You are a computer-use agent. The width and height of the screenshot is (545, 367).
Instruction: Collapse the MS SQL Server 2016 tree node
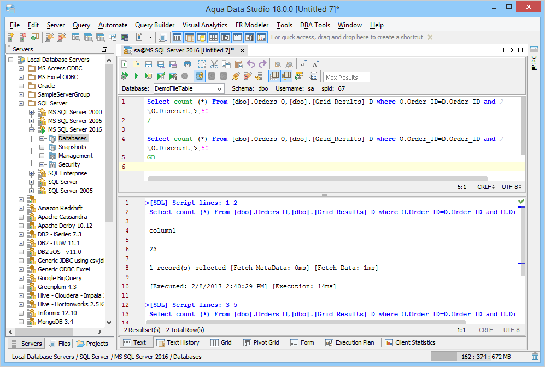tap(32, 129)
